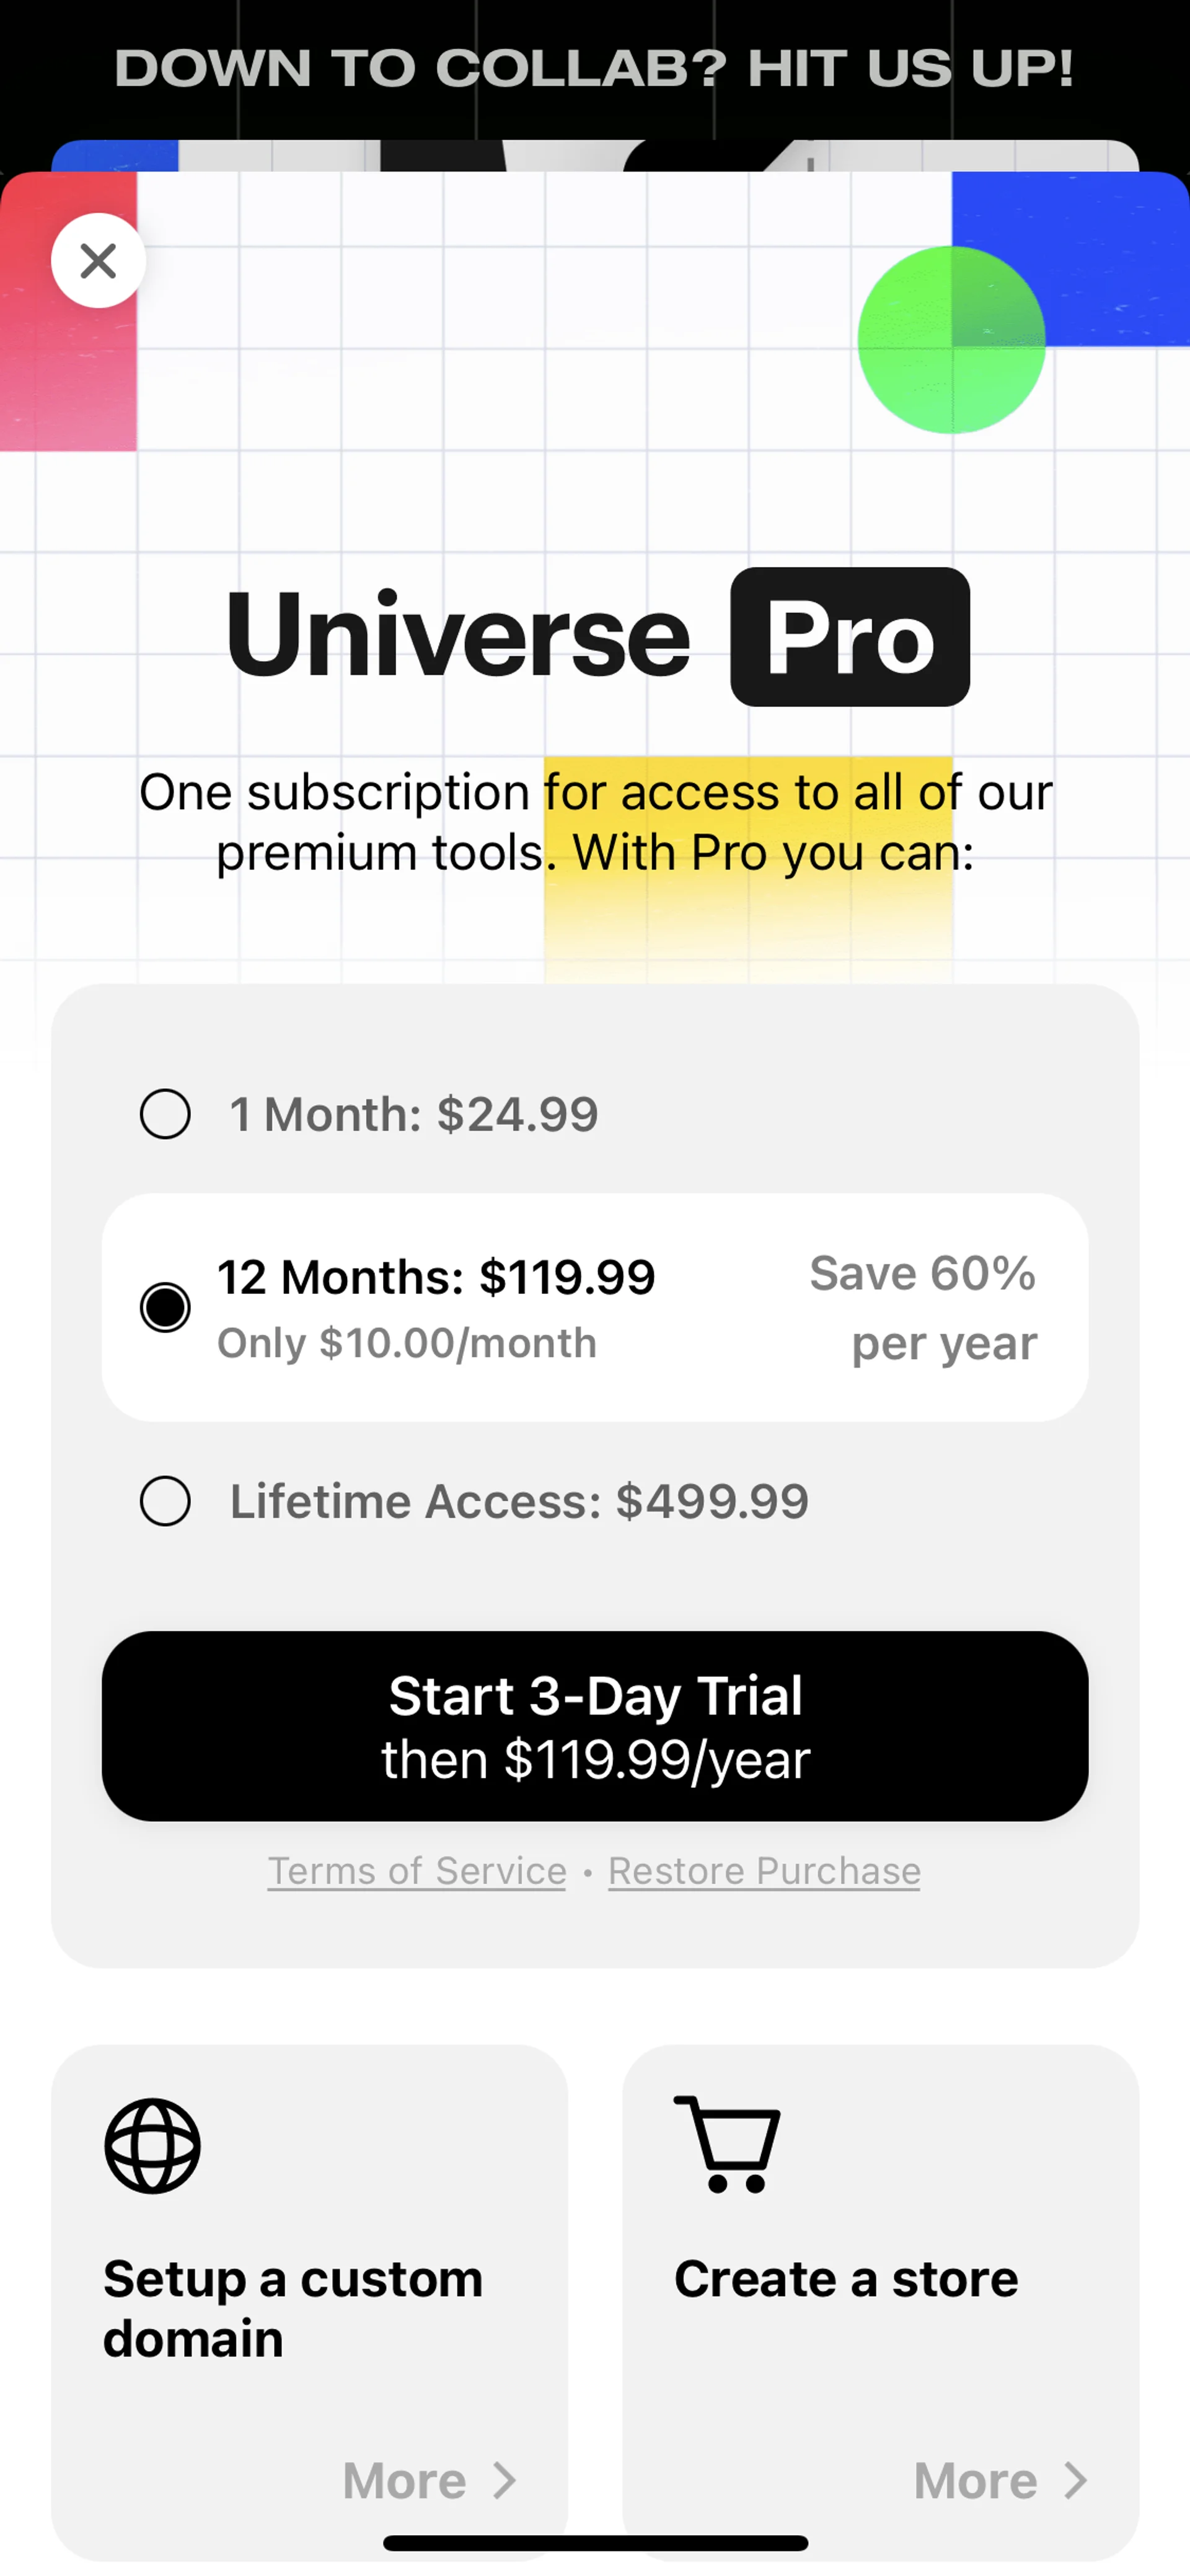Expand More under Create a store
Screen dimensions: 1190x2576
(x=976, y=2480)
